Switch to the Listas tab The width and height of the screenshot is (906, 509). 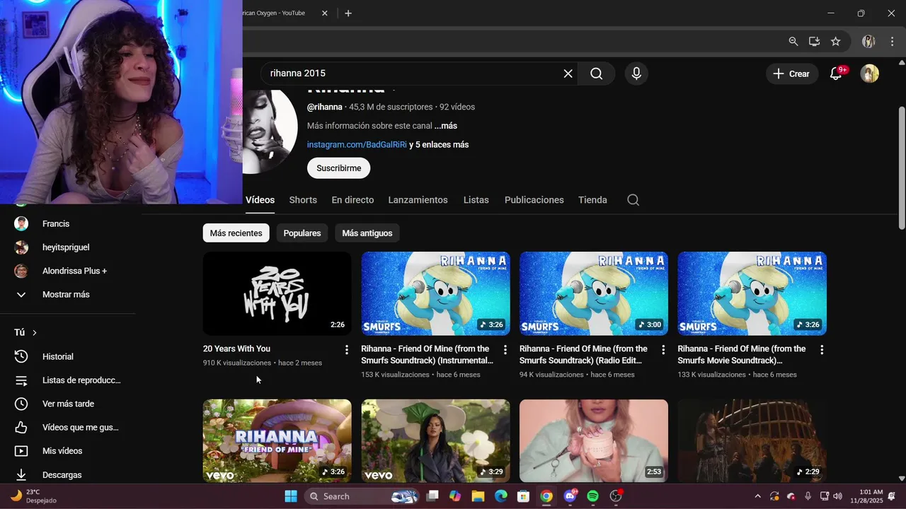click(476, 200)
